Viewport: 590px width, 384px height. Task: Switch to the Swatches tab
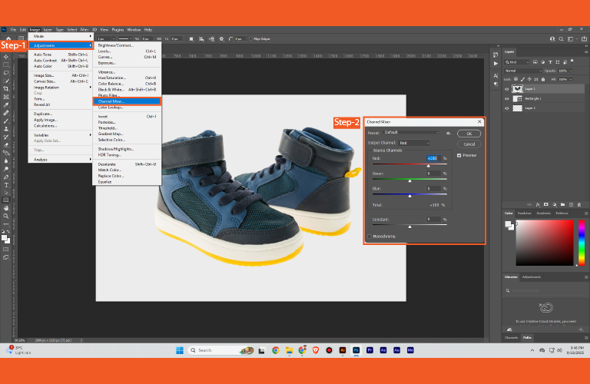pos(525,213)
